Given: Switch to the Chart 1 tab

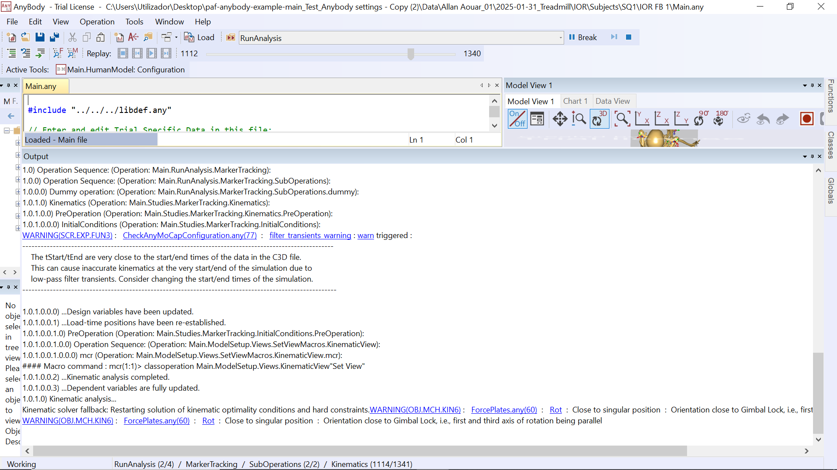Looking at the screenshot, I should coord(575,101).
